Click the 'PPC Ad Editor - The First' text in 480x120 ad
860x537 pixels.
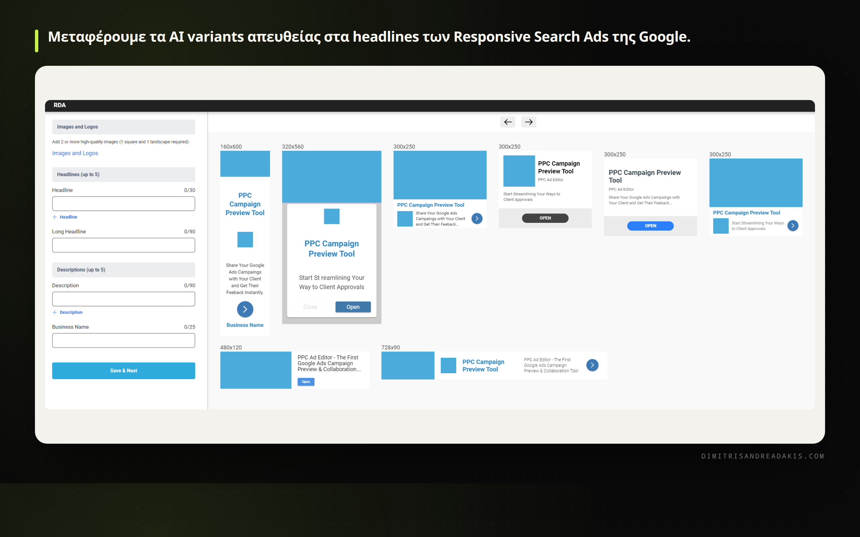[x=328, y=357]
